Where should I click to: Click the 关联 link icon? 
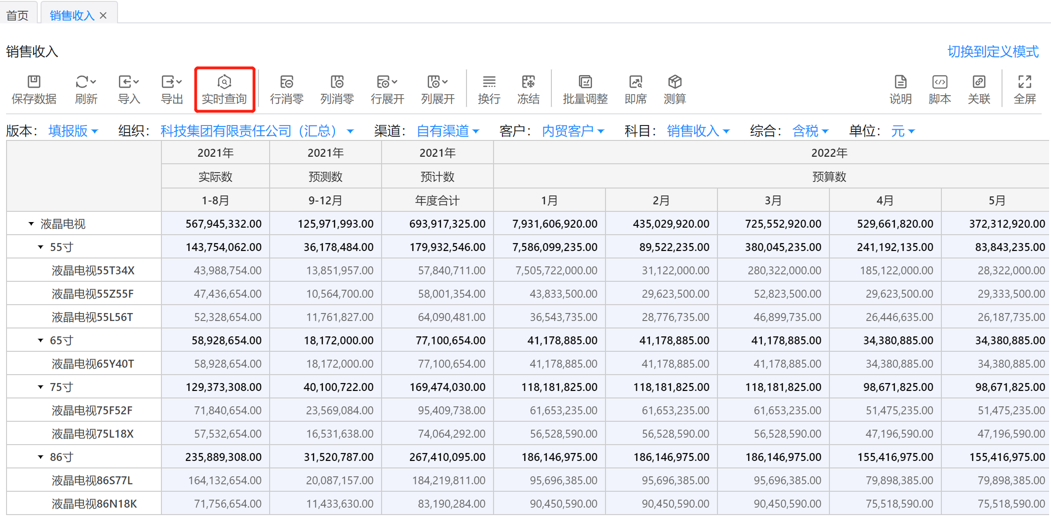point(979,82)
